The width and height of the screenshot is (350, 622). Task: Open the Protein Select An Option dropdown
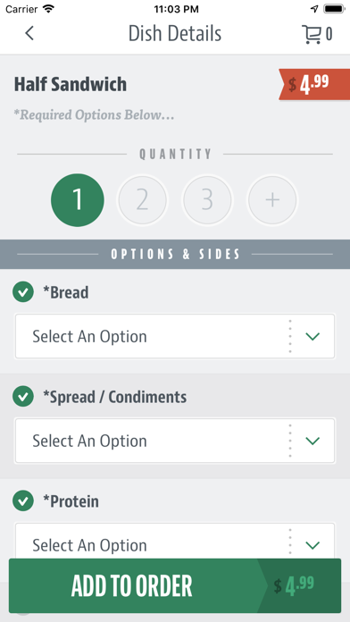coord(175,541)
